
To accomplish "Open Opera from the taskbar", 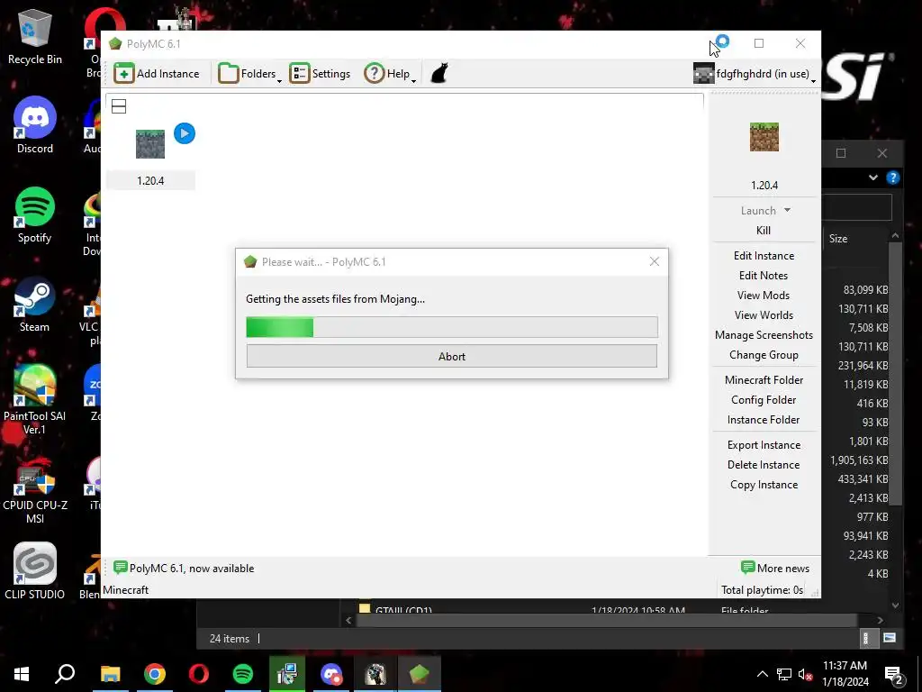I will click(x=199, y=674).
